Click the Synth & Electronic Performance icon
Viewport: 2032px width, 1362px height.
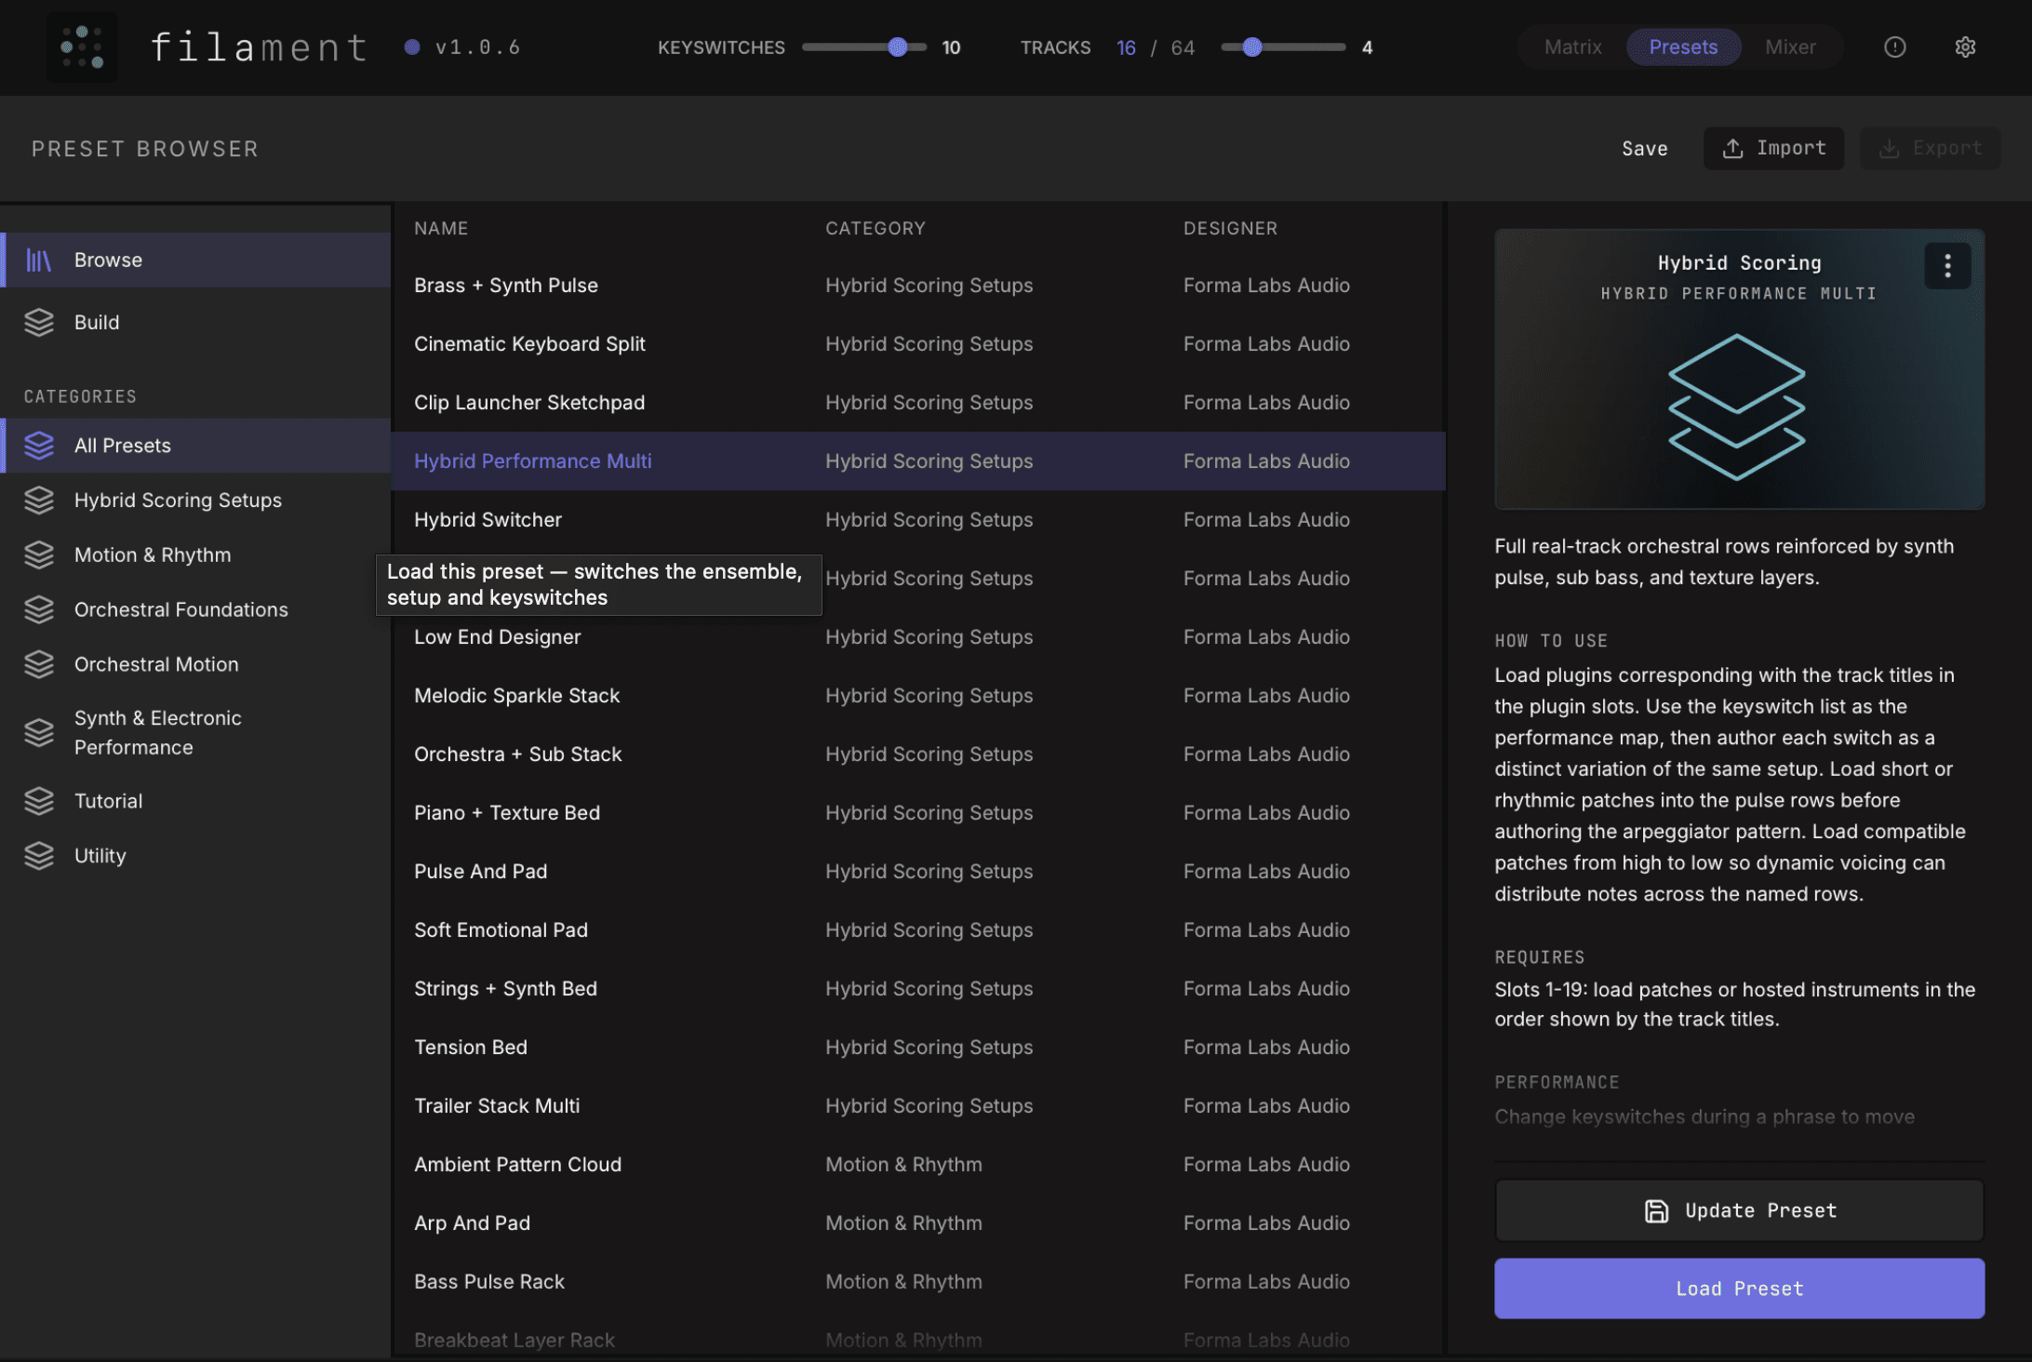(x=39, y=733)
